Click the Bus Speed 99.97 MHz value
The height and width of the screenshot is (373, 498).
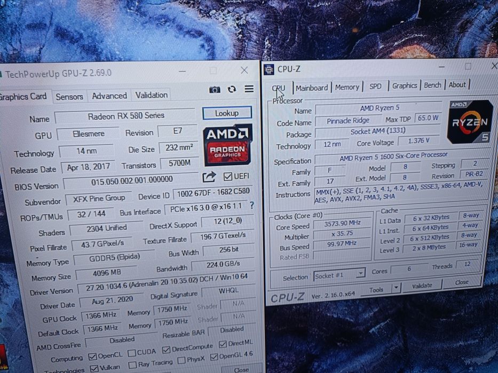tap(342, 244)
